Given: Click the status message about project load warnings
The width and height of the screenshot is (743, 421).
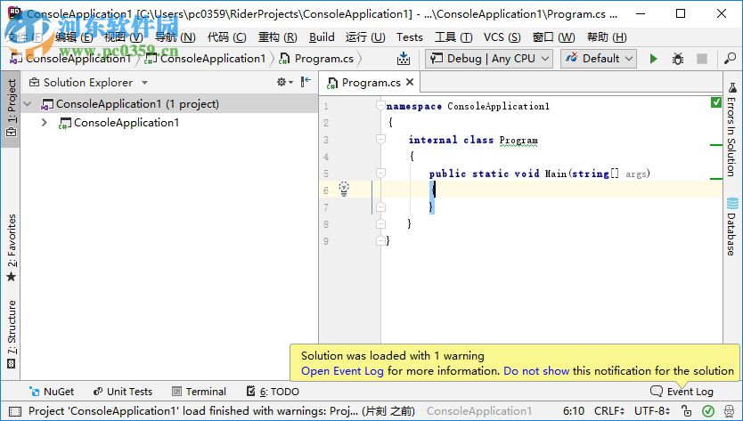Looking at the screenshot, I should tap(221, 411).
